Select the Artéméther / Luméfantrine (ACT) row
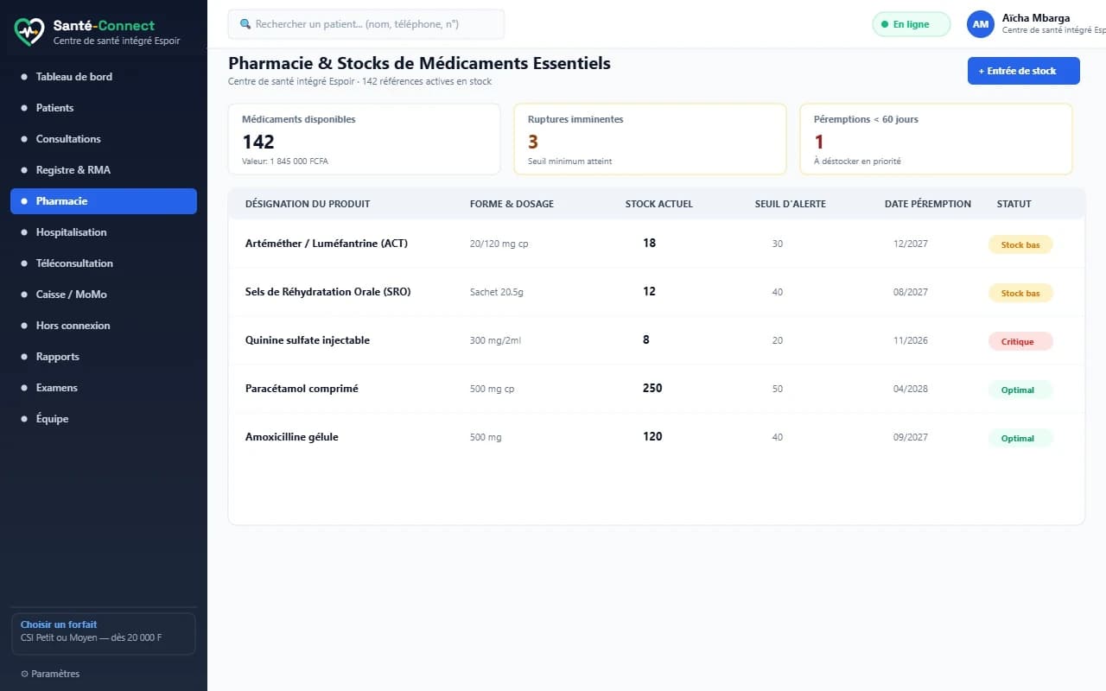The image size is (1106, 691). [657, 244]
